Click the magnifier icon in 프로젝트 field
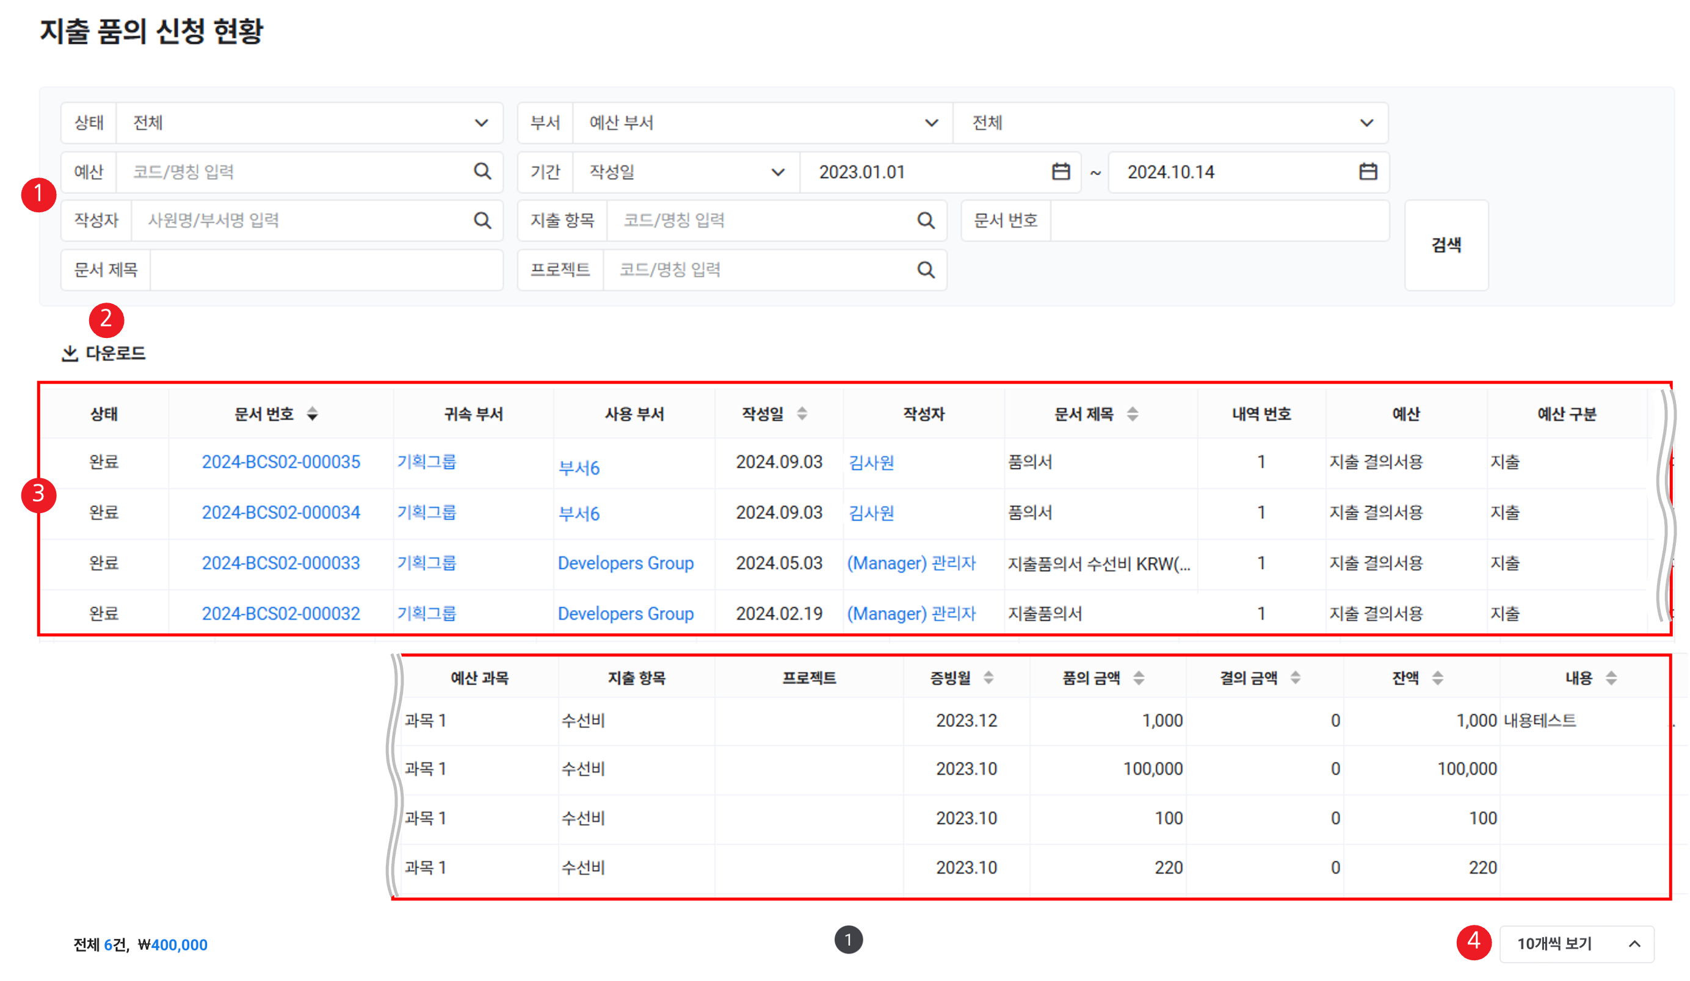The height and width of the screenshot is (981, 1690). point(926,270)
